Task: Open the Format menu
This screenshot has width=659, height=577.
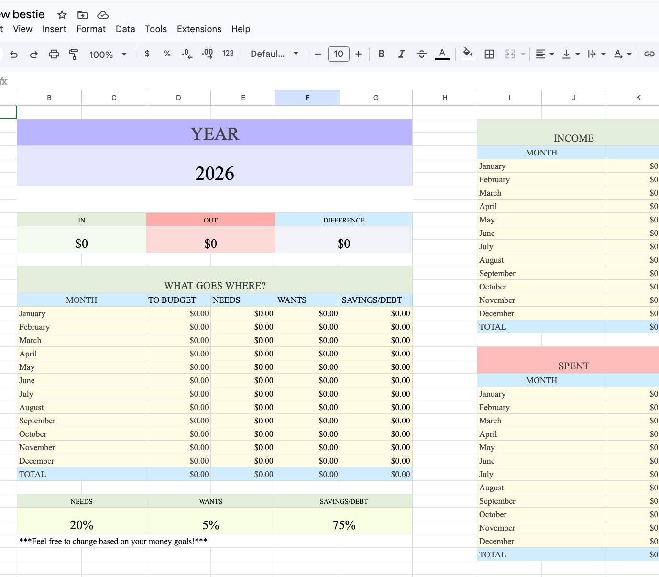Action: (91, 29)
